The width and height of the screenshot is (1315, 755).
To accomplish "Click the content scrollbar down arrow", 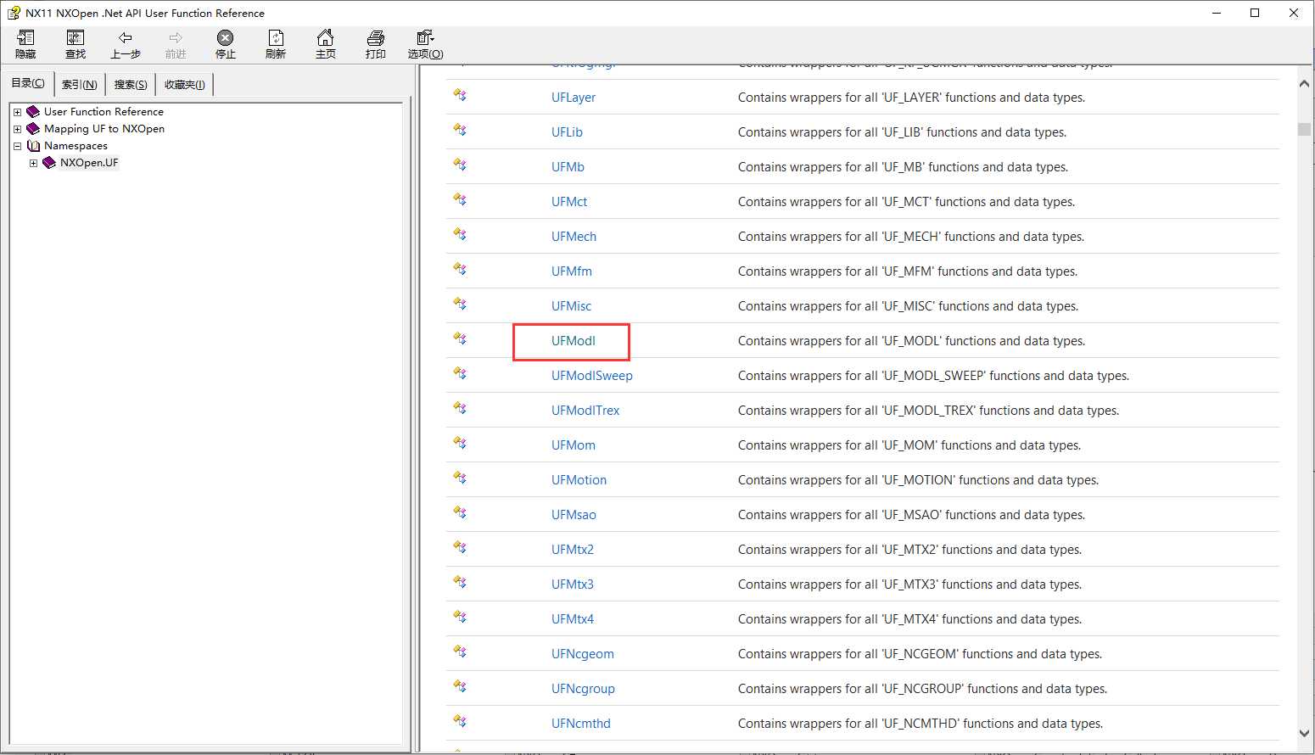I will (1304, 733).
